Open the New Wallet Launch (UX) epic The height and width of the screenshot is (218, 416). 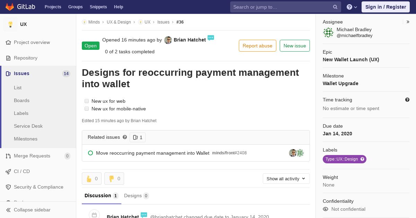(x=351, y=60)
